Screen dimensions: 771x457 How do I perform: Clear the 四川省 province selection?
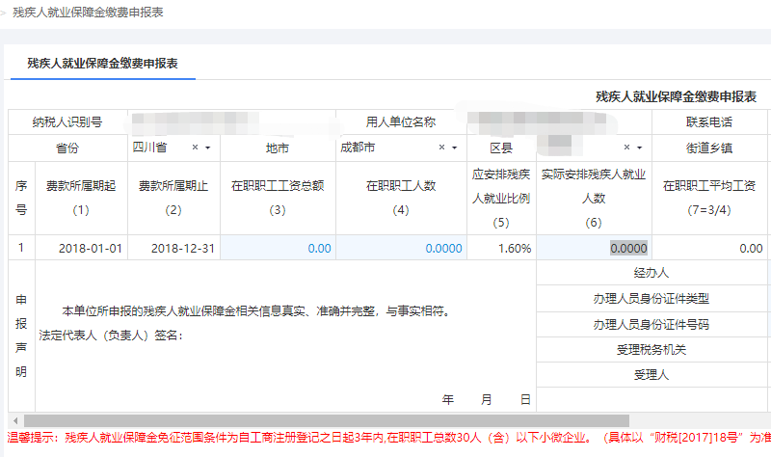195,148
